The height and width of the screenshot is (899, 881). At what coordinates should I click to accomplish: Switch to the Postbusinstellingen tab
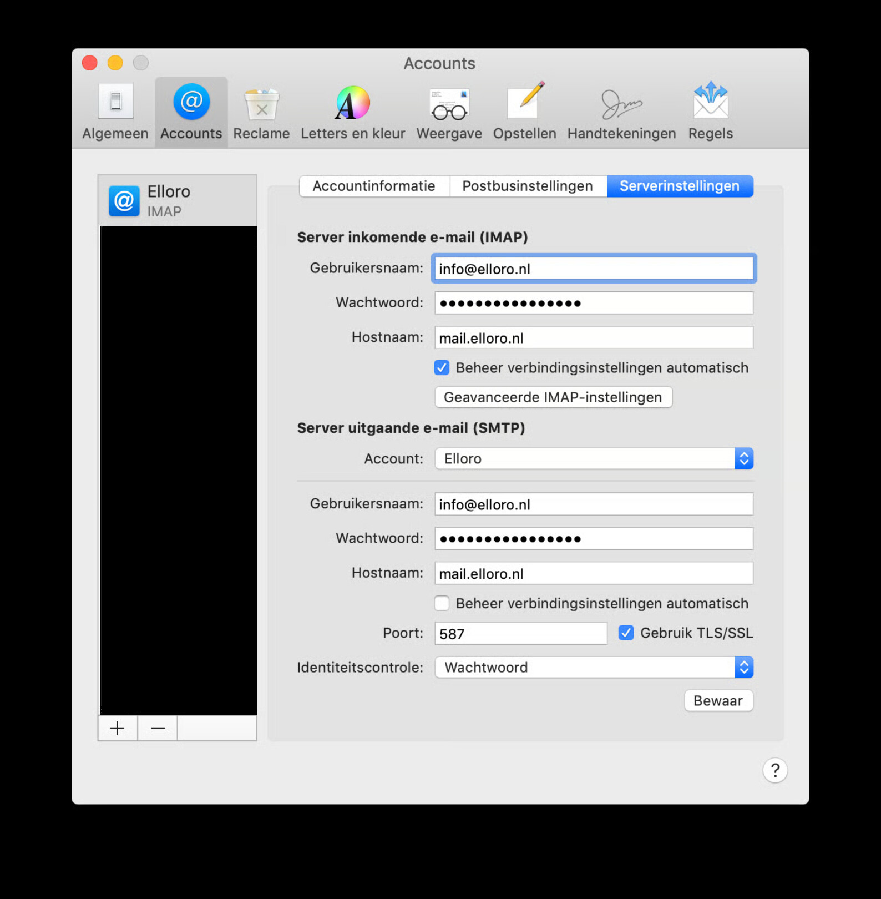tap(528, 186)
